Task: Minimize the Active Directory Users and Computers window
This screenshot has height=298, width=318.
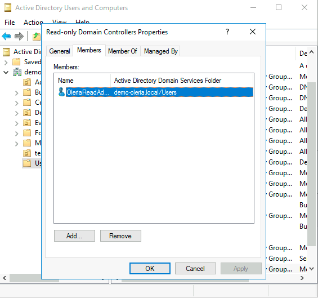Action: pyautogui.click(x=253, y=8)
